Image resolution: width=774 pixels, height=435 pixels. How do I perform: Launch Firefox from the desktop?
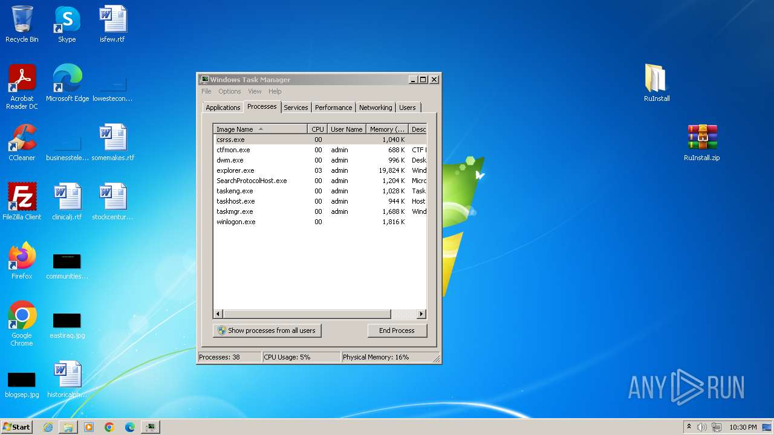[22, 261]
